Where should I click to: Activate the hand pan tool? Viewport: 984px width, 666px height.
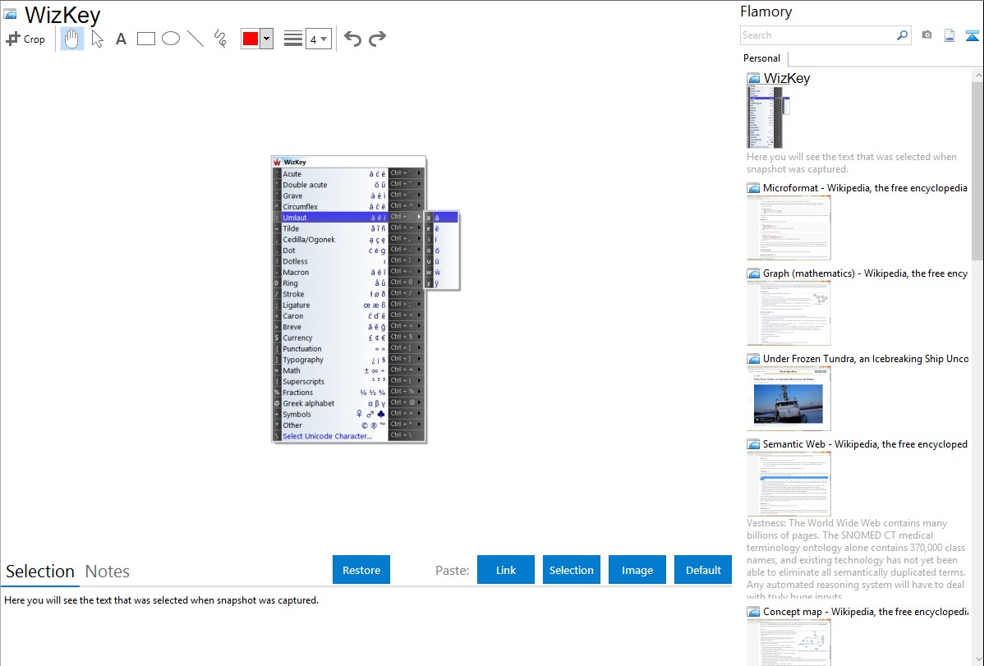tap(71, 39)
